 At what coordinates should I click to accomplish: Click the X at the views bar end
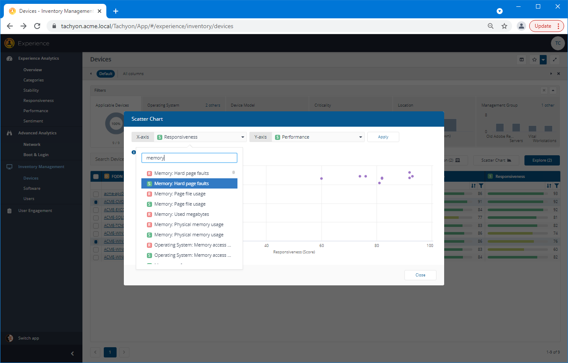pos(559,74)
